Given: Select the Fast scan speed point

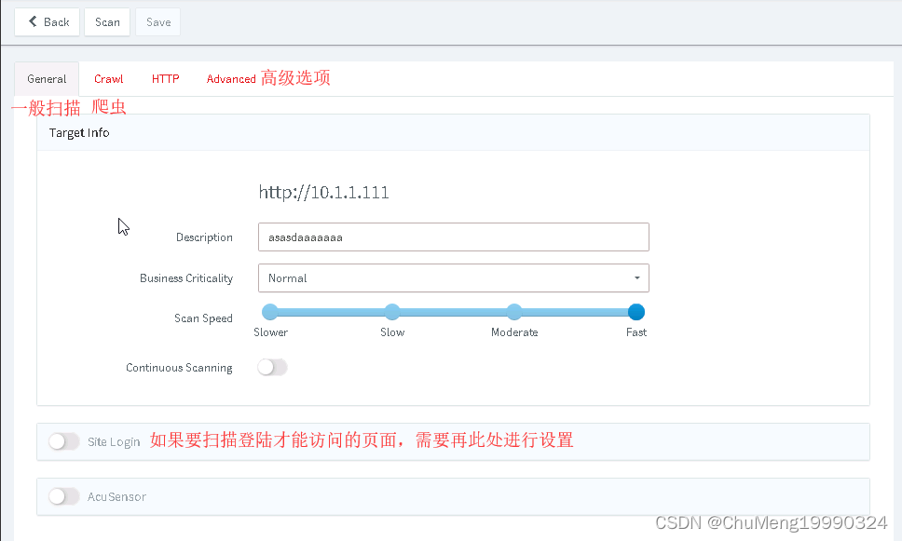Looking at the screenshot, I should click(x=636, y=312).
